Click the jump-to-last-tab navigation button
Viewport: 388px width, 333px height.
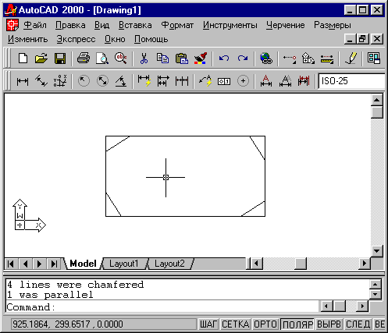(x=54, y=264)
